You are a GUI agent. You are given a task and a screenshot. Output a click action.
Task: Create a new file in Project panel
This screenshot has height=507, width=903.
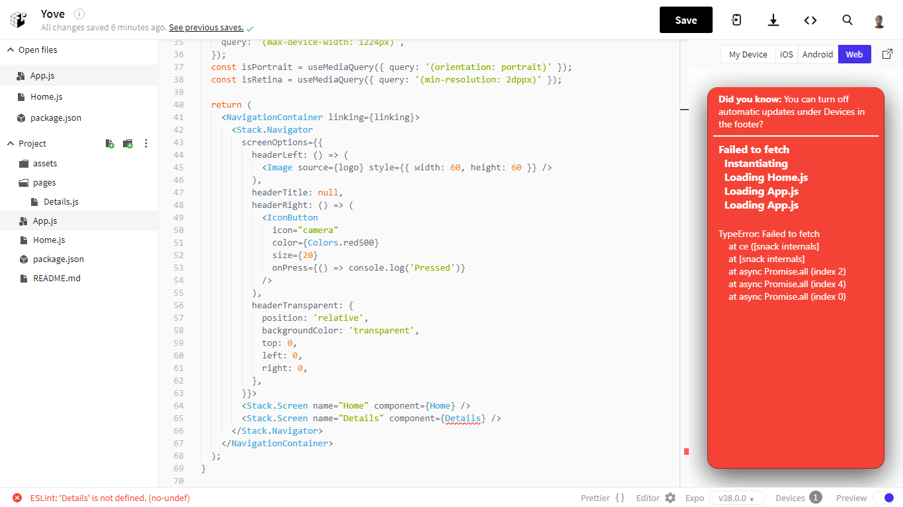click(110, 143)
